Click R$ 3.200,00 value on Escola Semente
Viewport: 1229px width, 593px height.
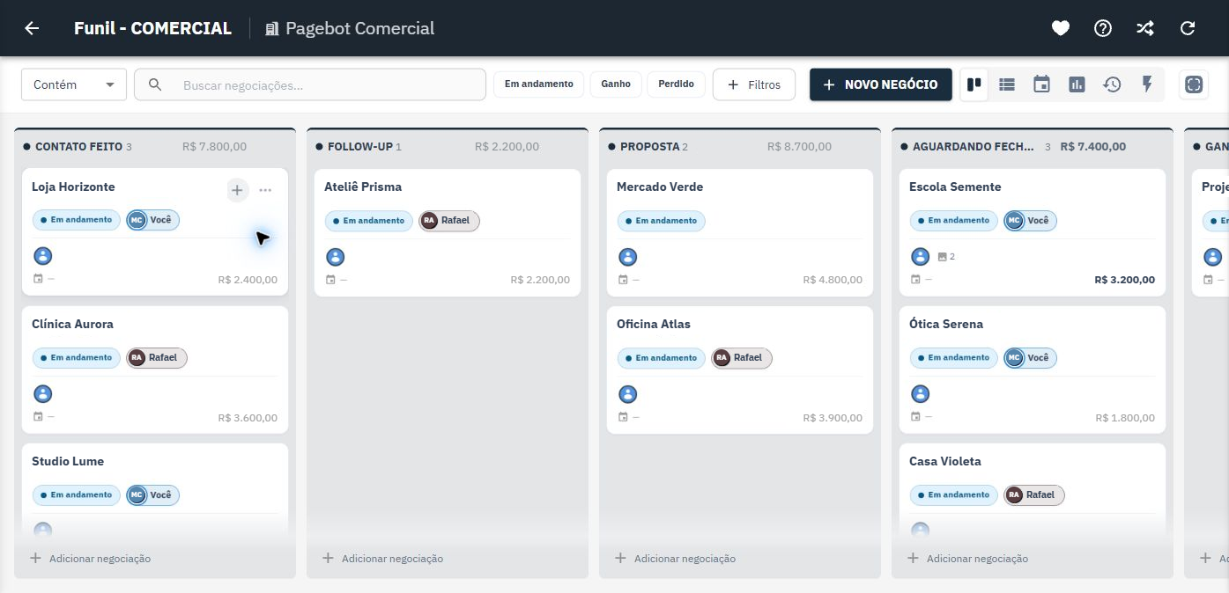click(x=1125, y=280)
